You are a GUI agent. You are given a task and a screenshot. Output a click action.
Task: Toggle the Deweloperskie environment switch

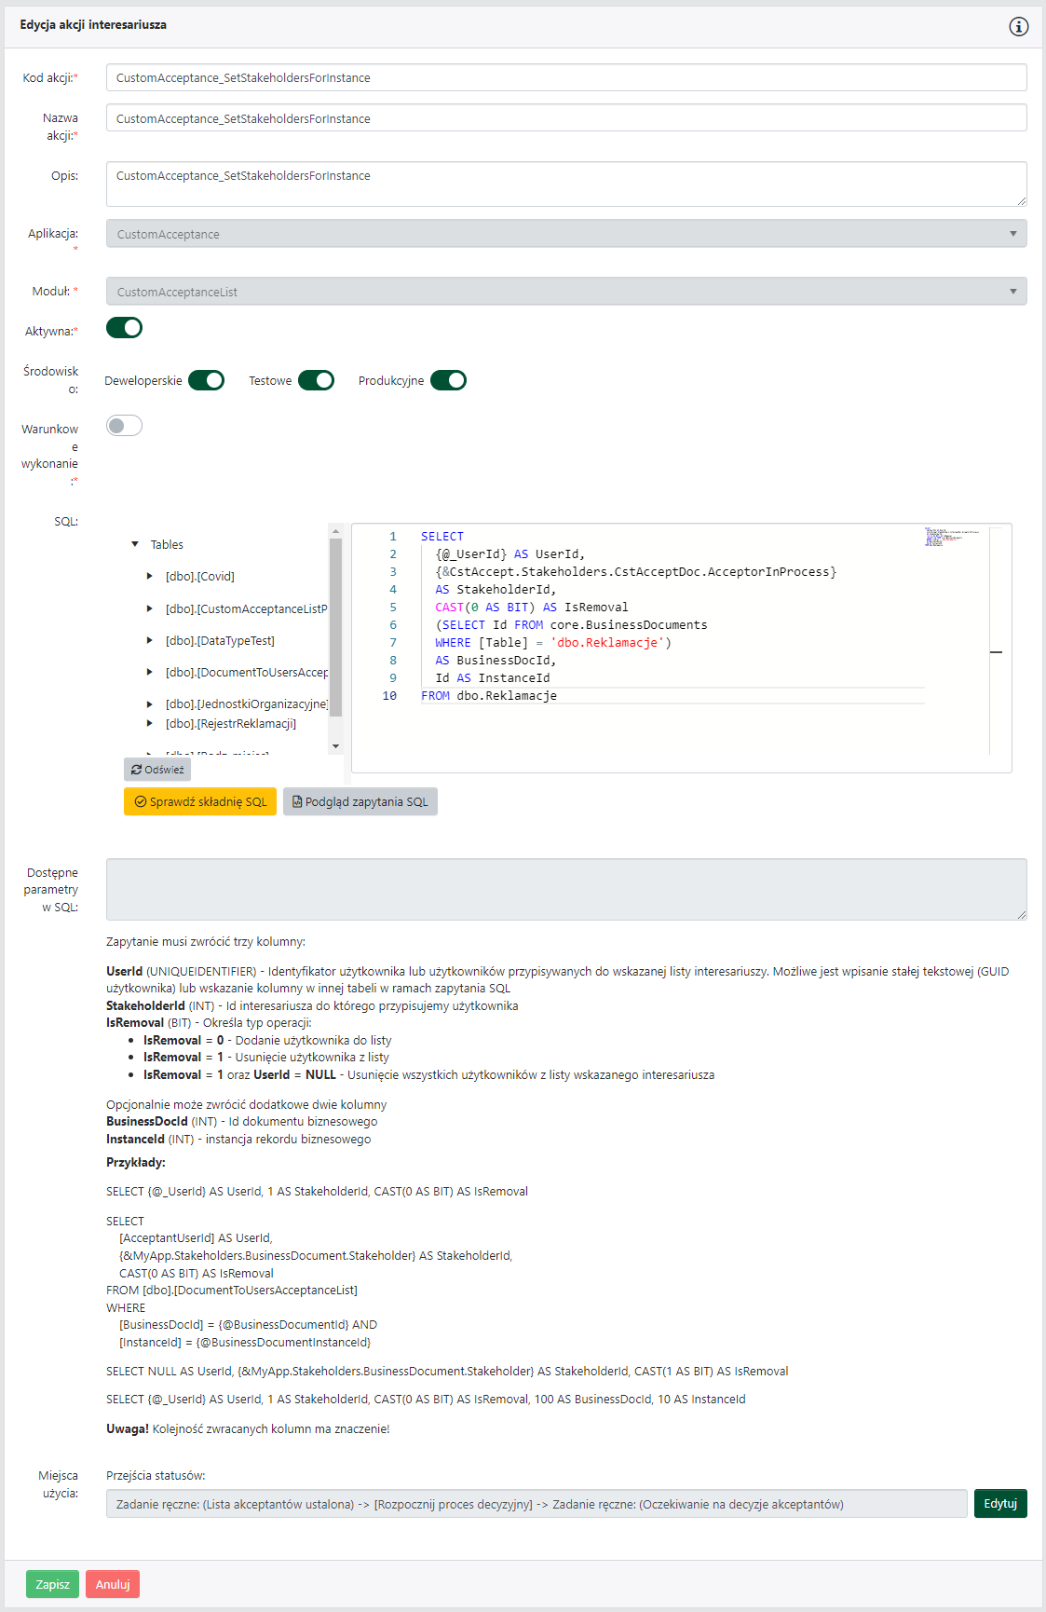pyautogui.click(x=206, y=380)
